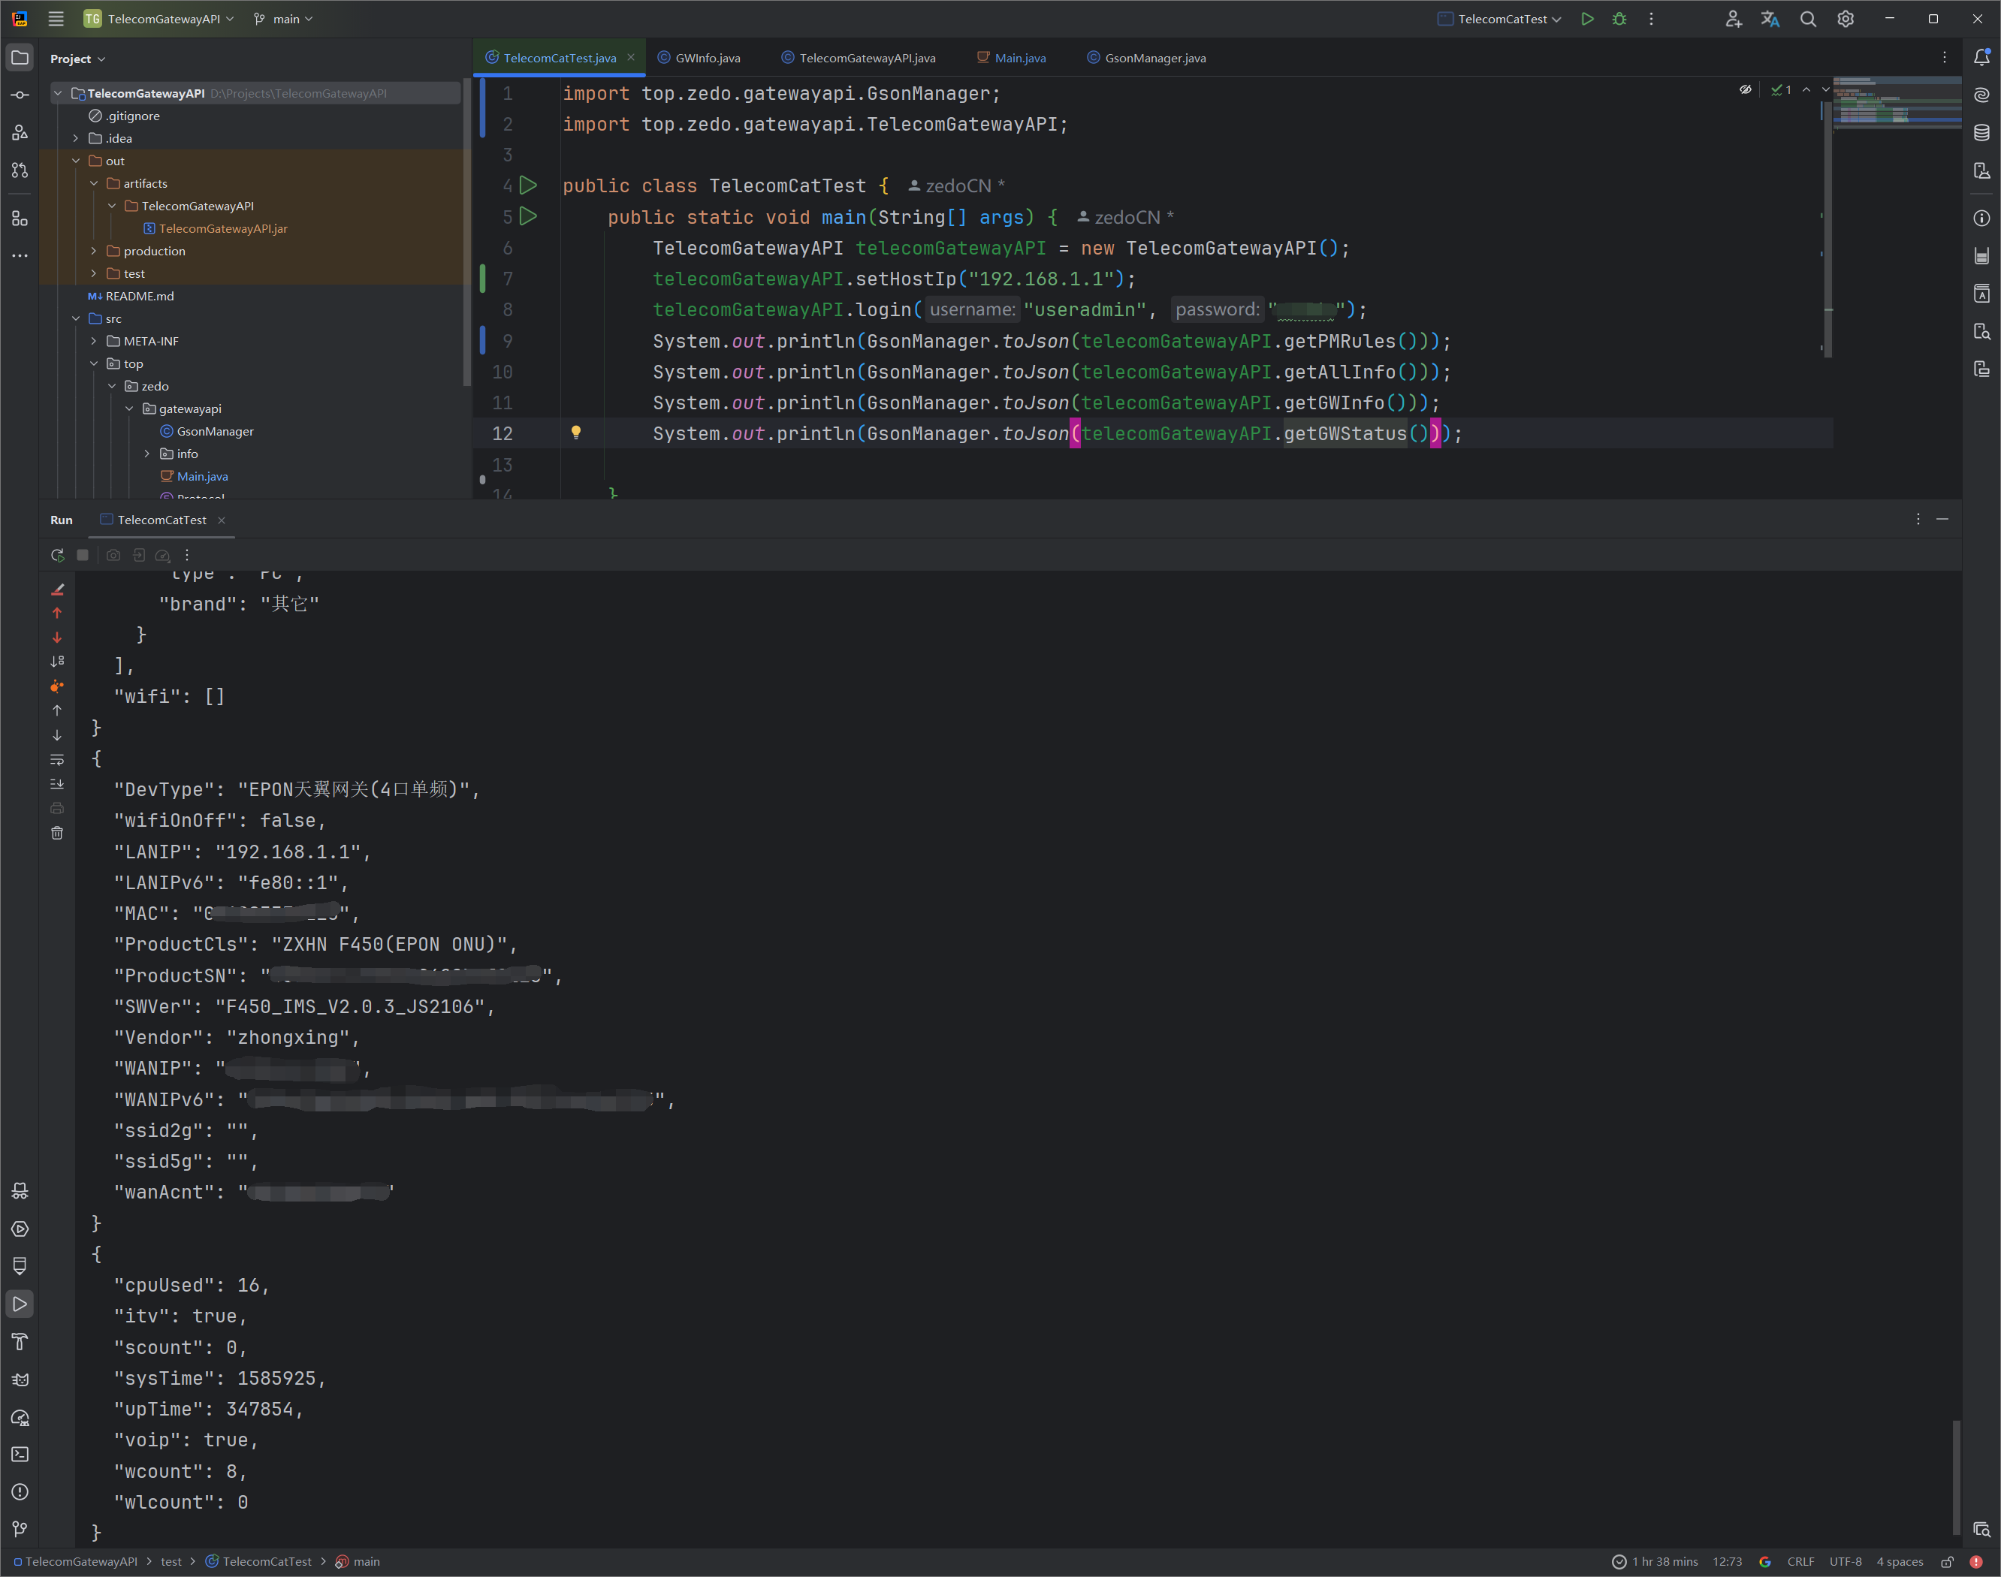The height and width of the screenshot is (1577, 2001).
Task: Click the lightbulb intention icon on line 12
Action: (x=576, y=432)
